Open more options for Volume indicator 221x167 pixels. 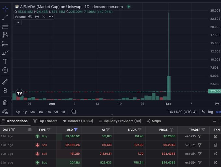pyautogui.click(x=51, y=17)
